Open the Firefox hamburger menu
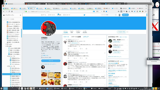This screenshot has height=90, width=160. (146, 11)
